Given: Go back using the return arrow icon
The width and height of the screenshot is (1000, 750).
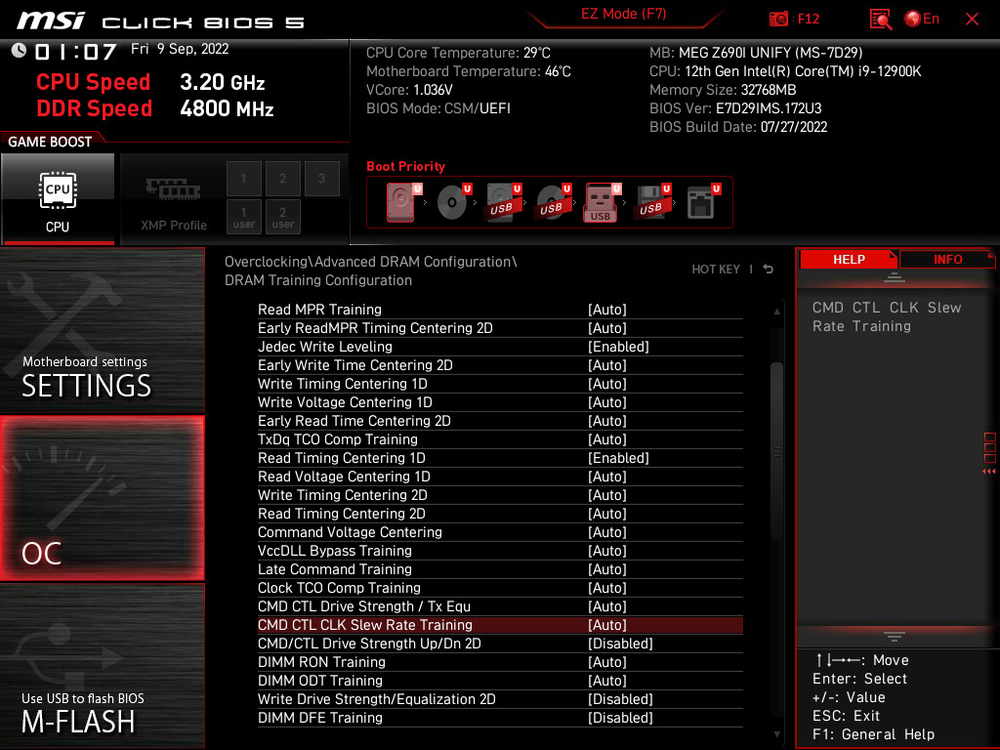Looking at the screenshot, I should [769, 270].
